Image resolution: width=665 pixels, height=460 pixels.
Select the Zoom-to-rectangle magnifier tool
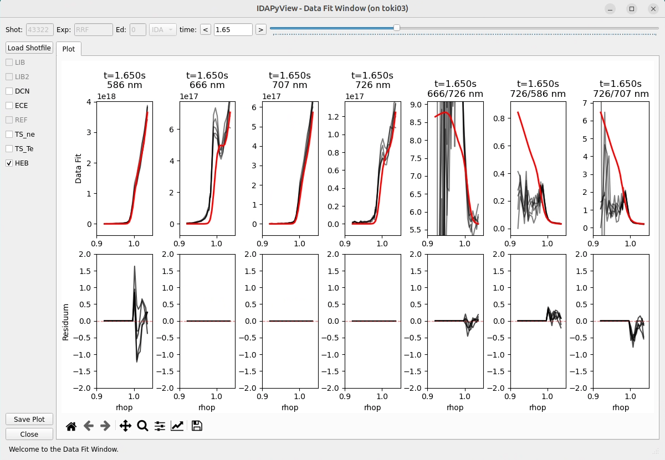142,426
